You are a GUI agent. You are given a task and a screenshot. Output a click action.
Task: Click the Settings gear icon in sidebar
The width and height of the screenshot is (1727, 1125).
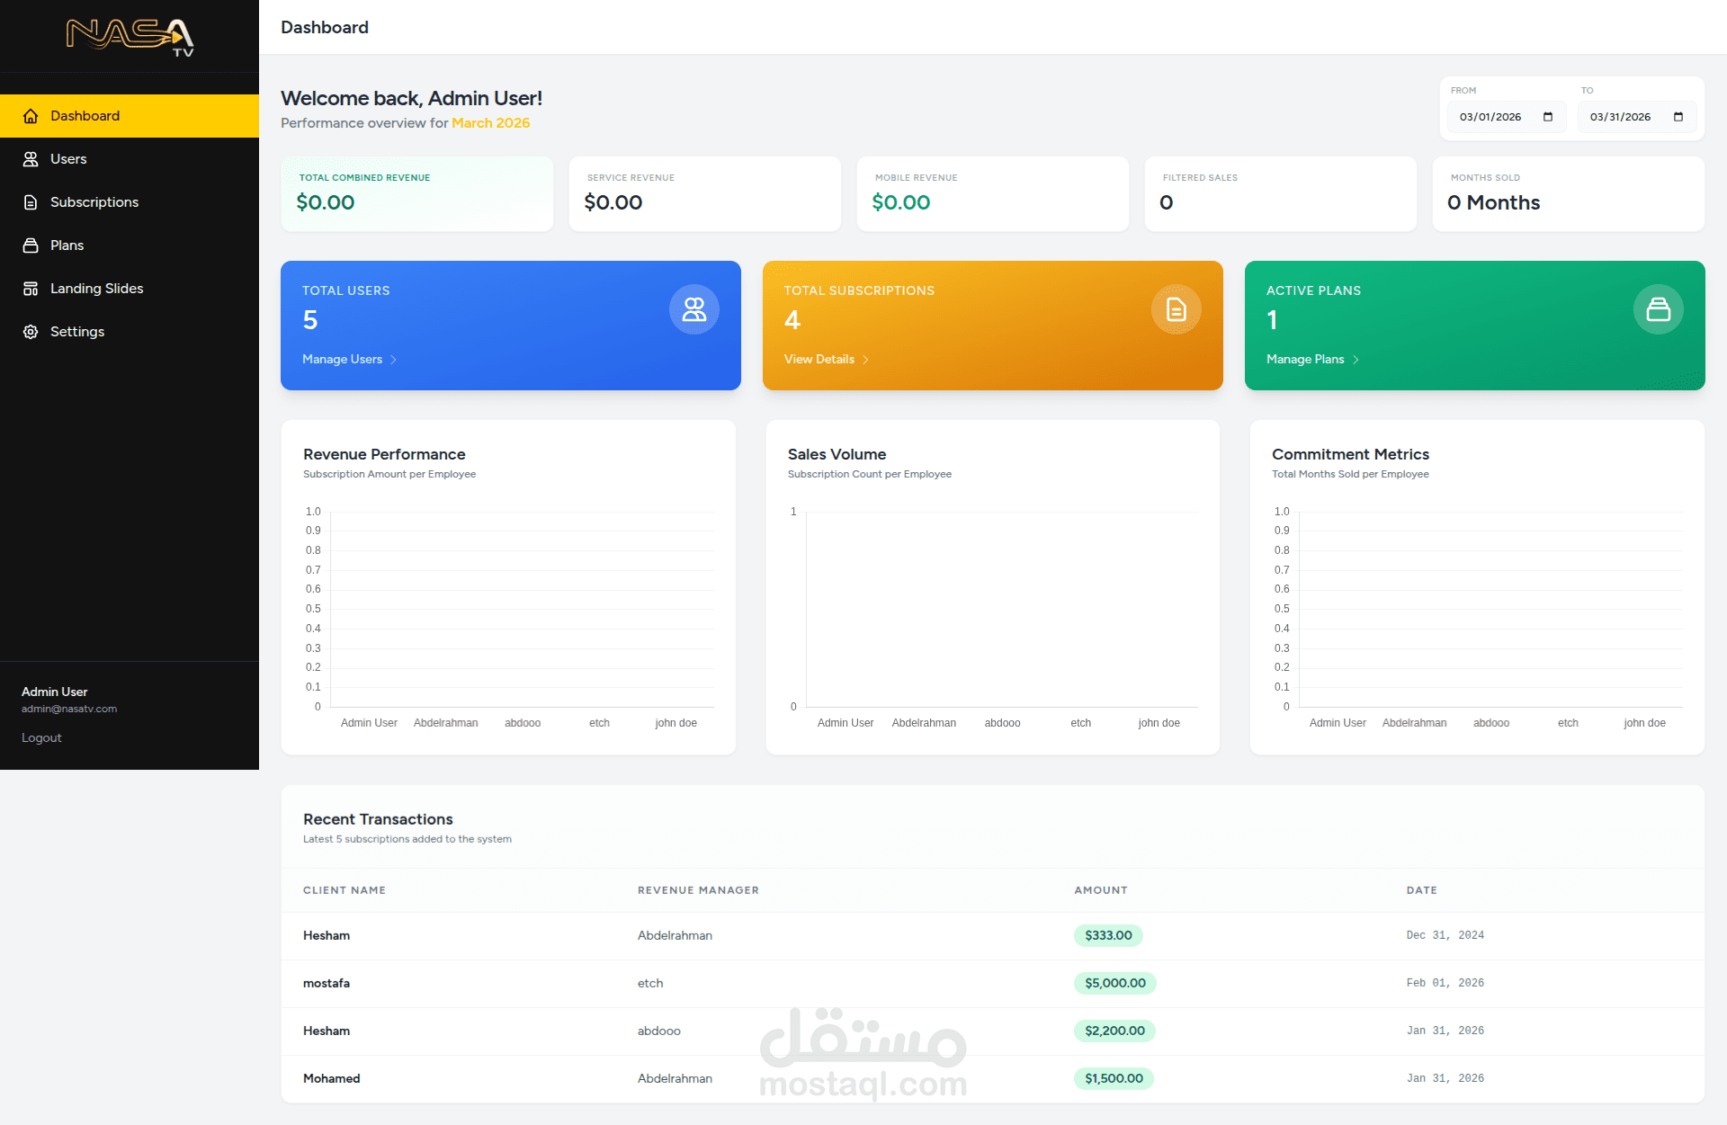pos(31,332)
